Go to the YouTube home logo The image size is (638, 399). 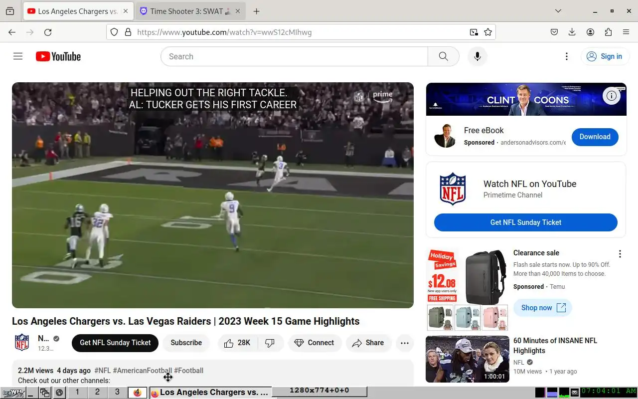click(58, 56)
